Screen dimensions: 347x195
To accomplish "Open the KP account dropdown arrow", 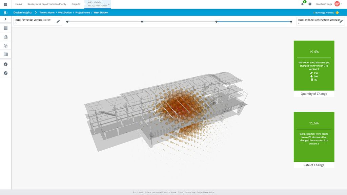I will coord(341,4).
